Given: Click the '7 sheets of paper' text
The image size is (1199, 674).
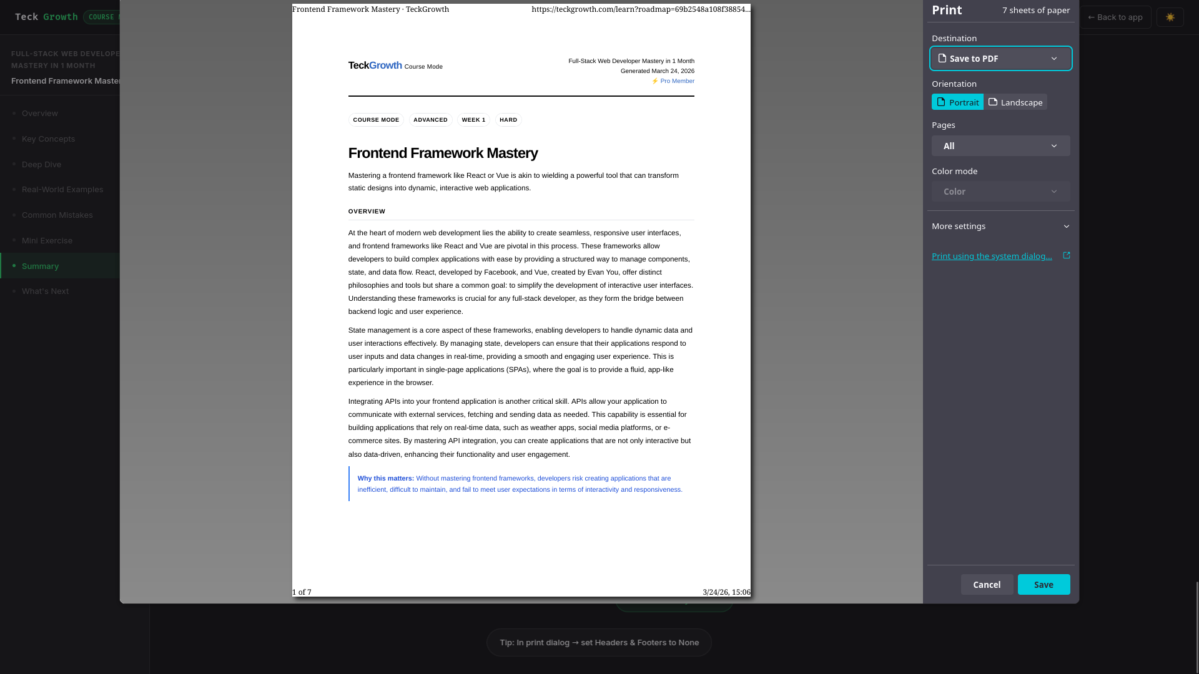Looking at the screenshot, I should [x=1036, y=11].
